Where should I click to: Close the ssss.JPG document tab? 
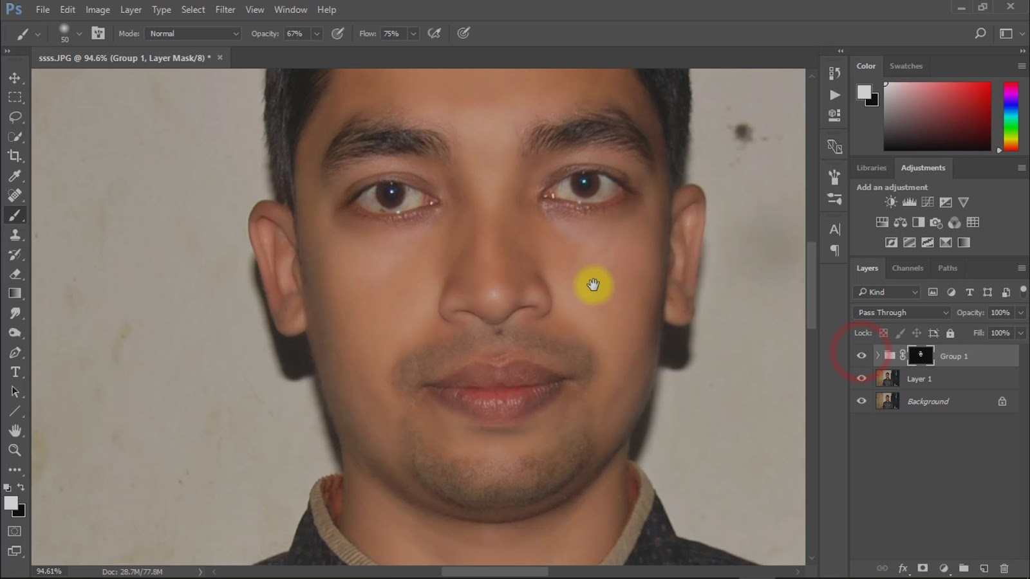pos(220,57)
